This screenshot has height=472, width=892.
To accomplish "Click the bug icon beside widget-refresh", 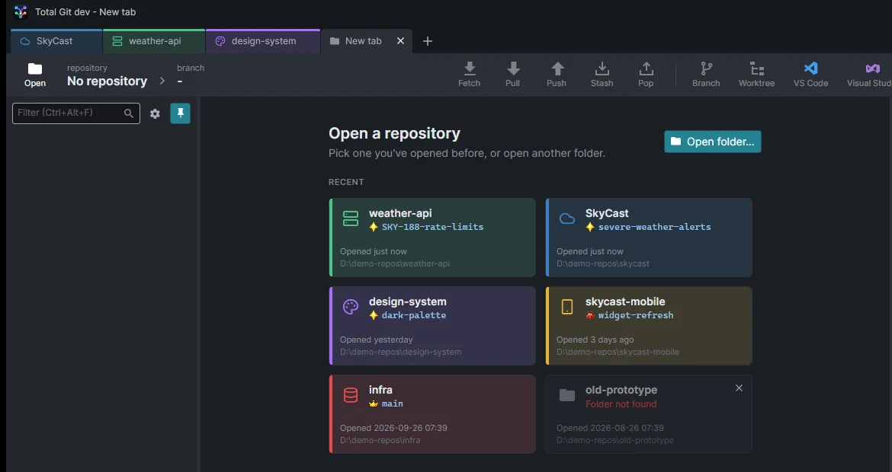I will coord(590,314).
